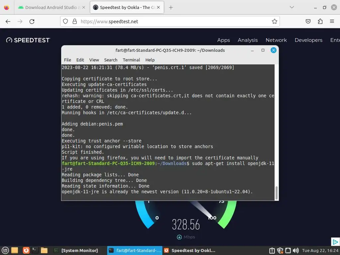The width and height of the screenshot is (340, 255).
Task: Click the 328.56 download speed reading
Action: [186, 224]
